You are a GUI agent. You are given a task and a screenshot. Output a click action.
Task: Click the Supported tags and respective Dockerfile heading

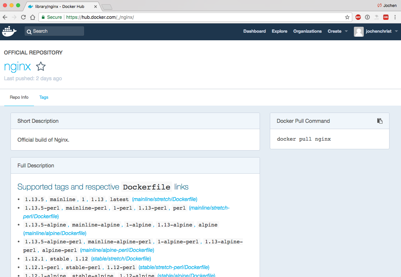coord(103,187)
